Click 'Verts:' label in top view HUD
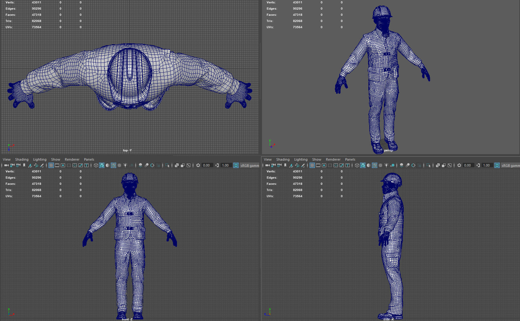The image size is (520, 321). point(10,2)
